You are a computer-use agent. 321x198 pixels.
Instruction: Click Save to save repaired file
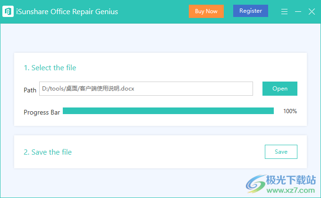coord(281,152)
